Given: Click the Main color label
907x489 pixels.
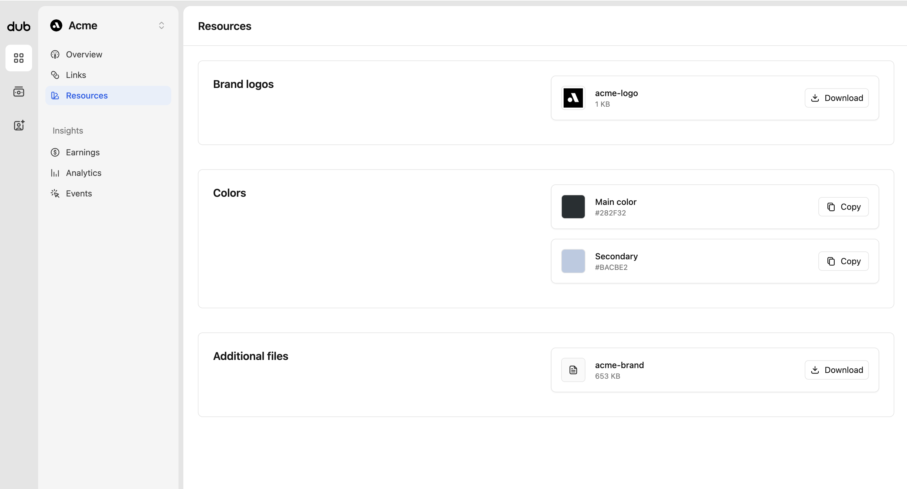Looking at the screenshot, I should coord(616,202).
